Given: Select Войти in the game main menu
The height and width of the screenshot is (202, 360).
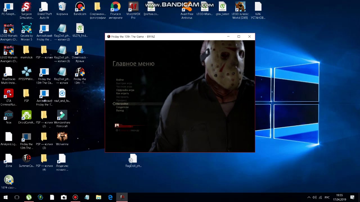Looking at the screenshot, I should tap(120, 80).
